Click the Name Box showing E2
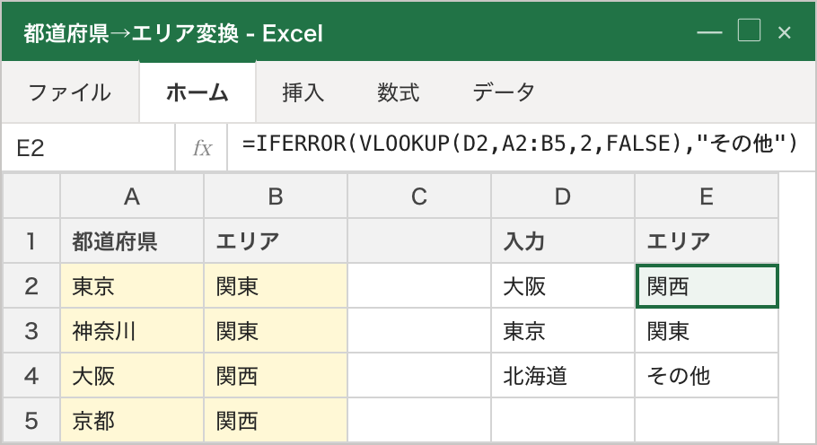This screenshot has width=817, height=445. point(88,148)
